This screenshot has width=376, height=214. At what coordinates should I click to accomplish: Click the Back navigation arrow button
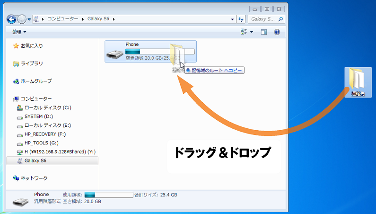(x=11, y=19)
